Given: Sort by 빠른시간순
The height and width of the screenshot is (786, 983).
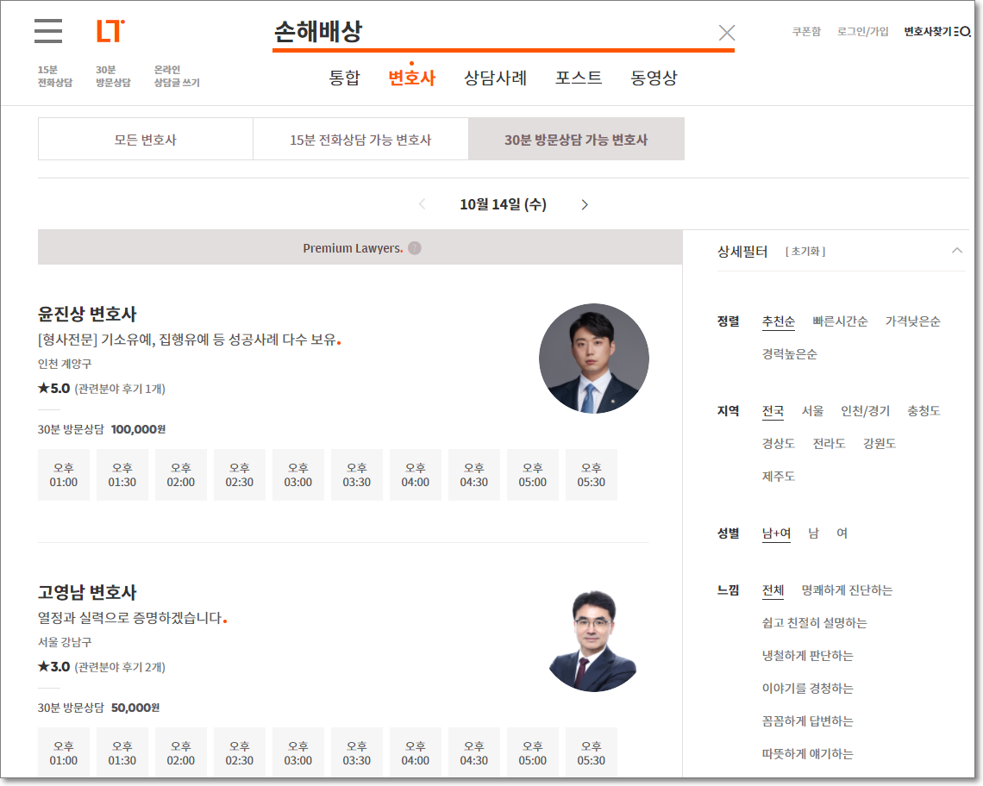Looking at the screenshot, I should pyautogui.click(x=840, y=321).
